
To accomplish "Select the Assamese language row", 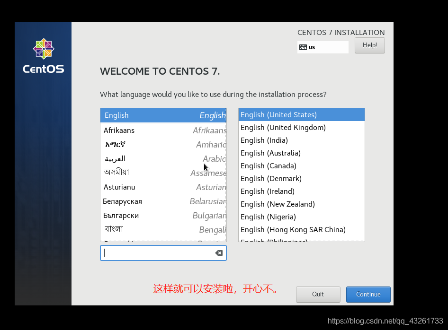I will point(163,173).
